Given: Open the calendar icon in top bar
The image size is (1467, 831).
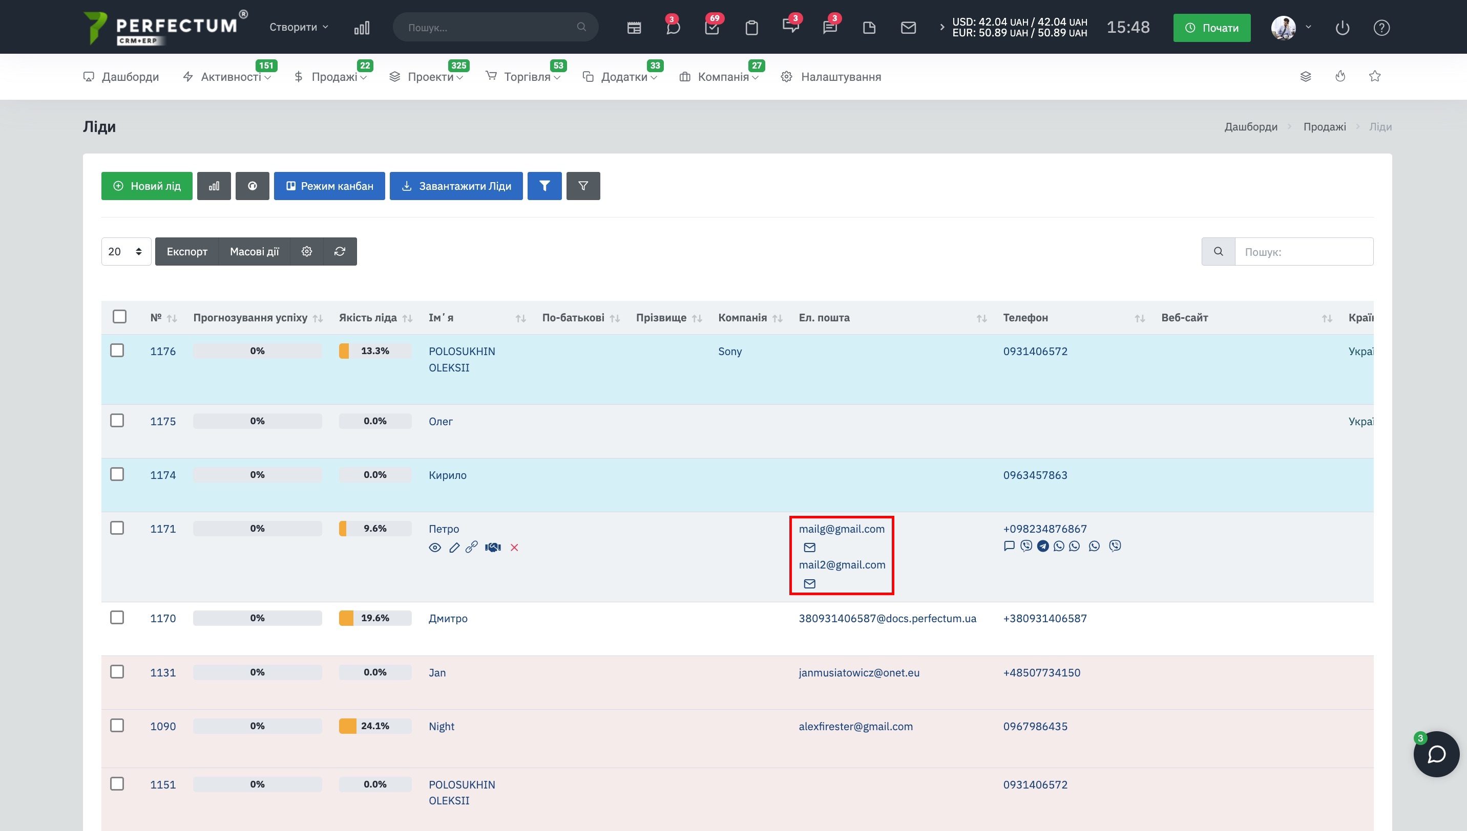Looking at the screenshot, I should pos(634,28).
